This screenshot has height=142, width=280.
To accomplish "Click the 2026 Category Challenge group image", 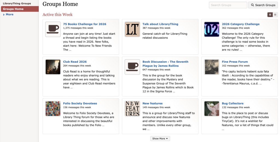I will tap(212, 29).
